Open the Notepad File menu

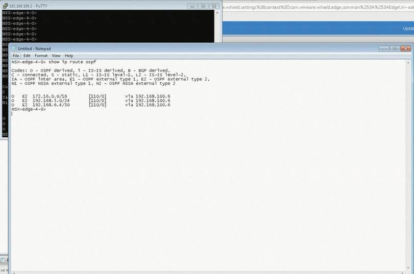16,55
